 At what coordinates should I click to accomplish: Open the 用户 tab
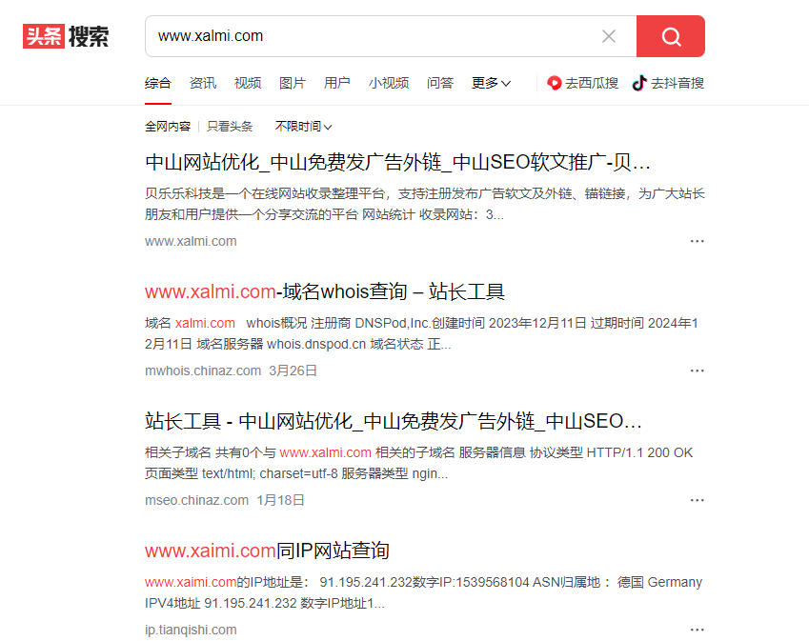pyautogui.click(x=337, y=83)
